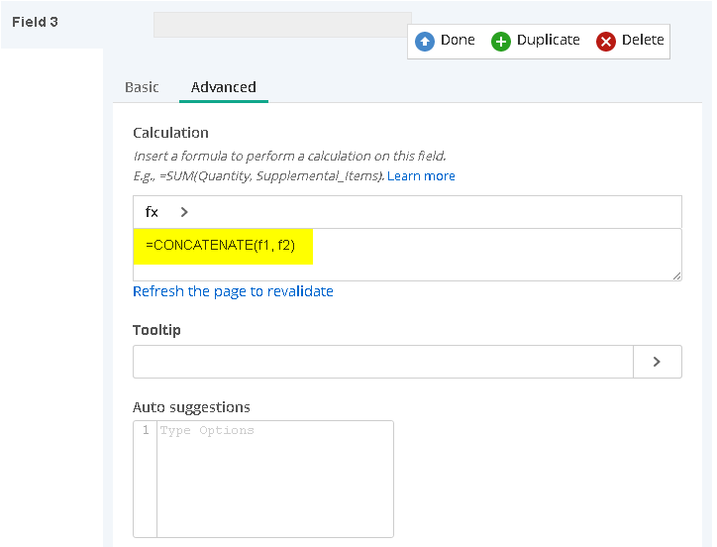Screen dimensions: 717x547
Task: Click inside the CONCATENATE formula text area
Action: click(407, 255)
